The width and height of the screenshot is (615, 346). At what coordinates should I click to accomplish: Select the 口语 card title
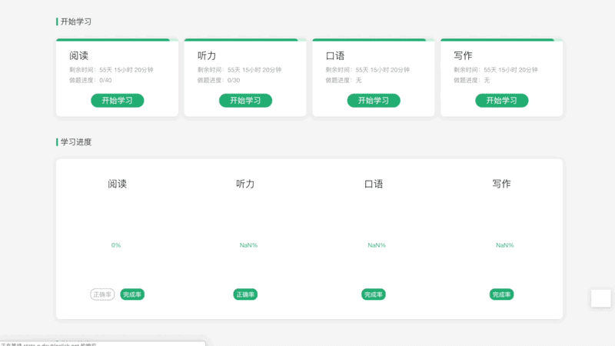[x=335, y=56]
